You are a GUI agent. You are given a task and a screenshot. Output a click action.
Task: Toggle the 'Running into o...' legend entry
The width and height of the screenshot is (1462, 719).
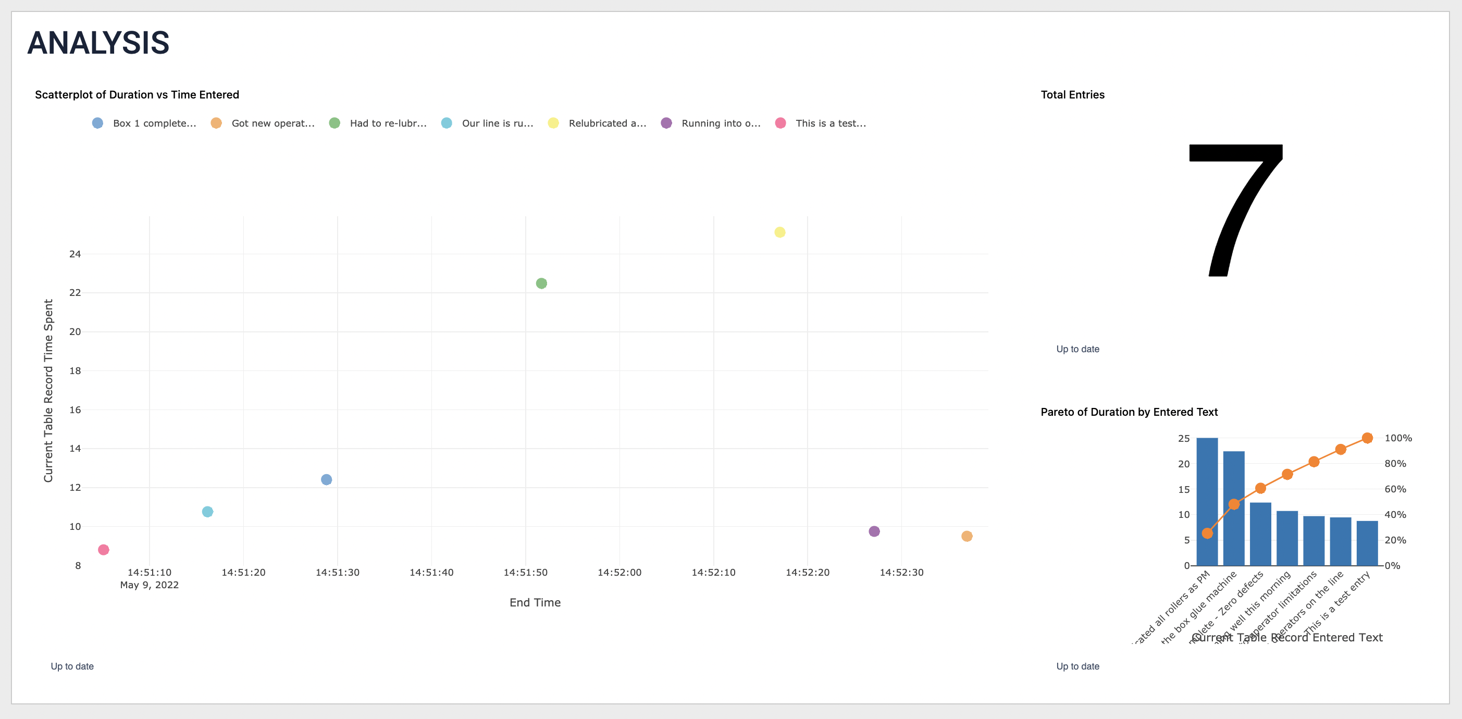pos(711,123)
